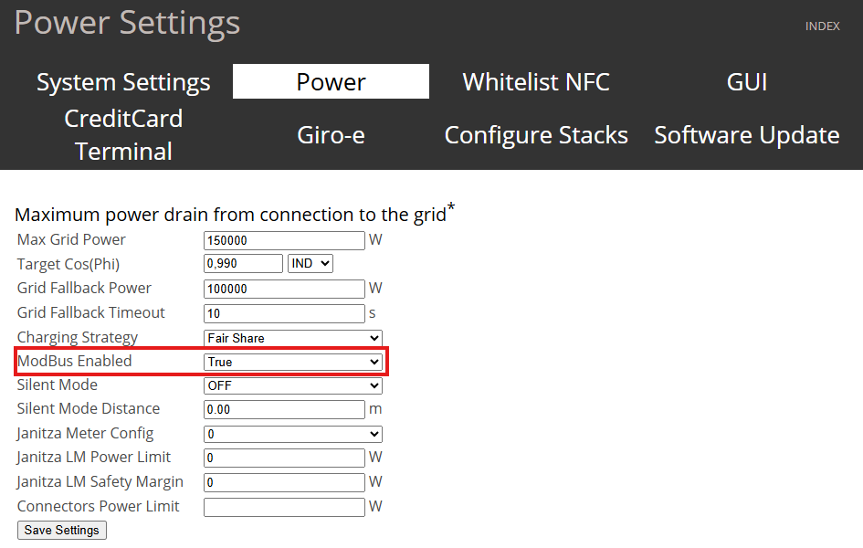Screen dimensions: 863x548
Task: Click the Grid Fallback Power field
Action: click(x=284, y=289)
